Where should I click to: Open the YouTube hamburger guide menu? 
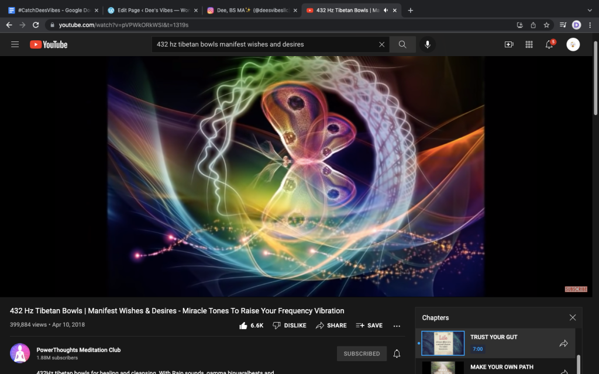[15, 44]
